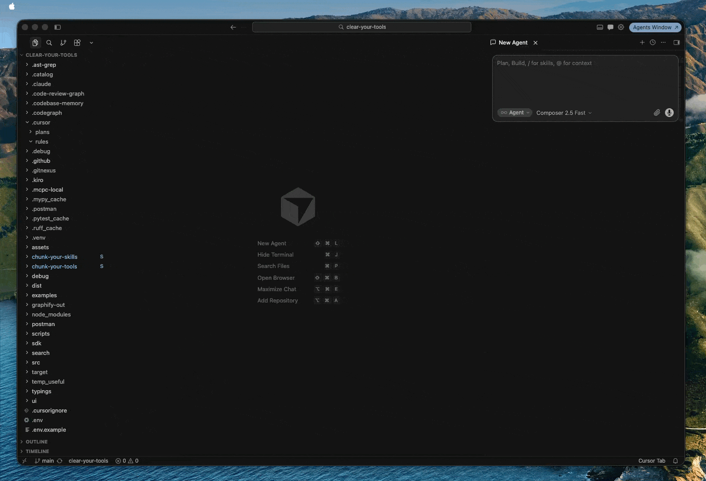Open Cursor Tab status item
This screenshot has height=481, width=706.
coord(651,461)
